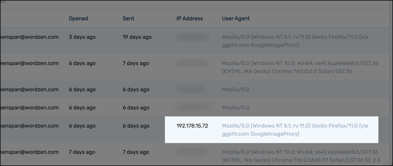Image resolution: width=393 pixels, height=166 pixels.
Task: Click Sent "6 days ago" in the 192.178.15.72 row
Action: pos(136,126)
